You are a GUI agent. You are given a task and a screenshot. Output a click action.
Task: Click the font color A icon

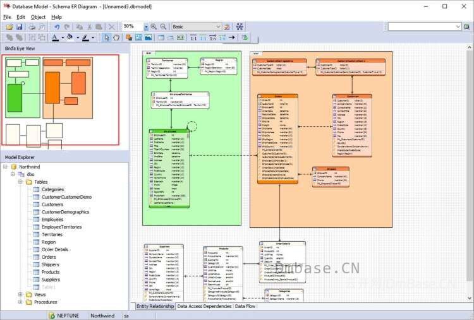[55, 37]
